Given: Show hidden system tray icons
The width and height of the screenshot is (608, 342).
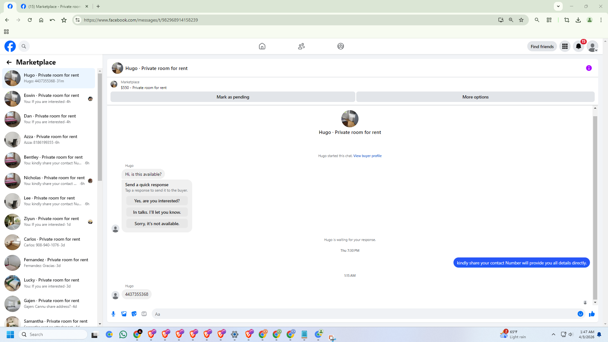Looking at the screenshot, I should tap(554, 334).
